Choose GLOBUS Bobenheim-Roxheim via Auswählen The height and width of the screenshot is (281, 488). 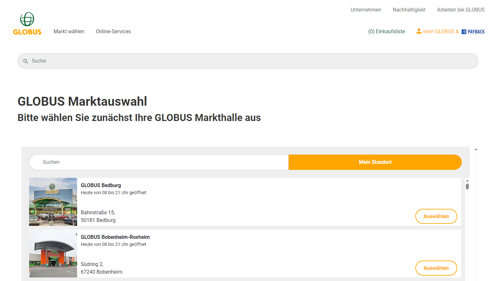436,268
